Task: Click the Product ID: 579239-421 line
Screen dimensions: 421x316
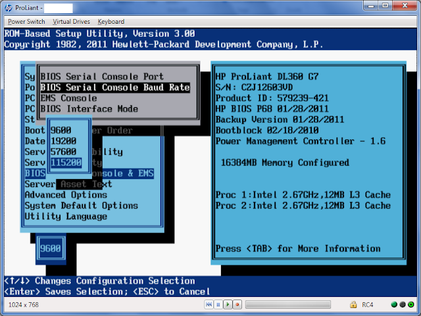Action: (272, 98)
